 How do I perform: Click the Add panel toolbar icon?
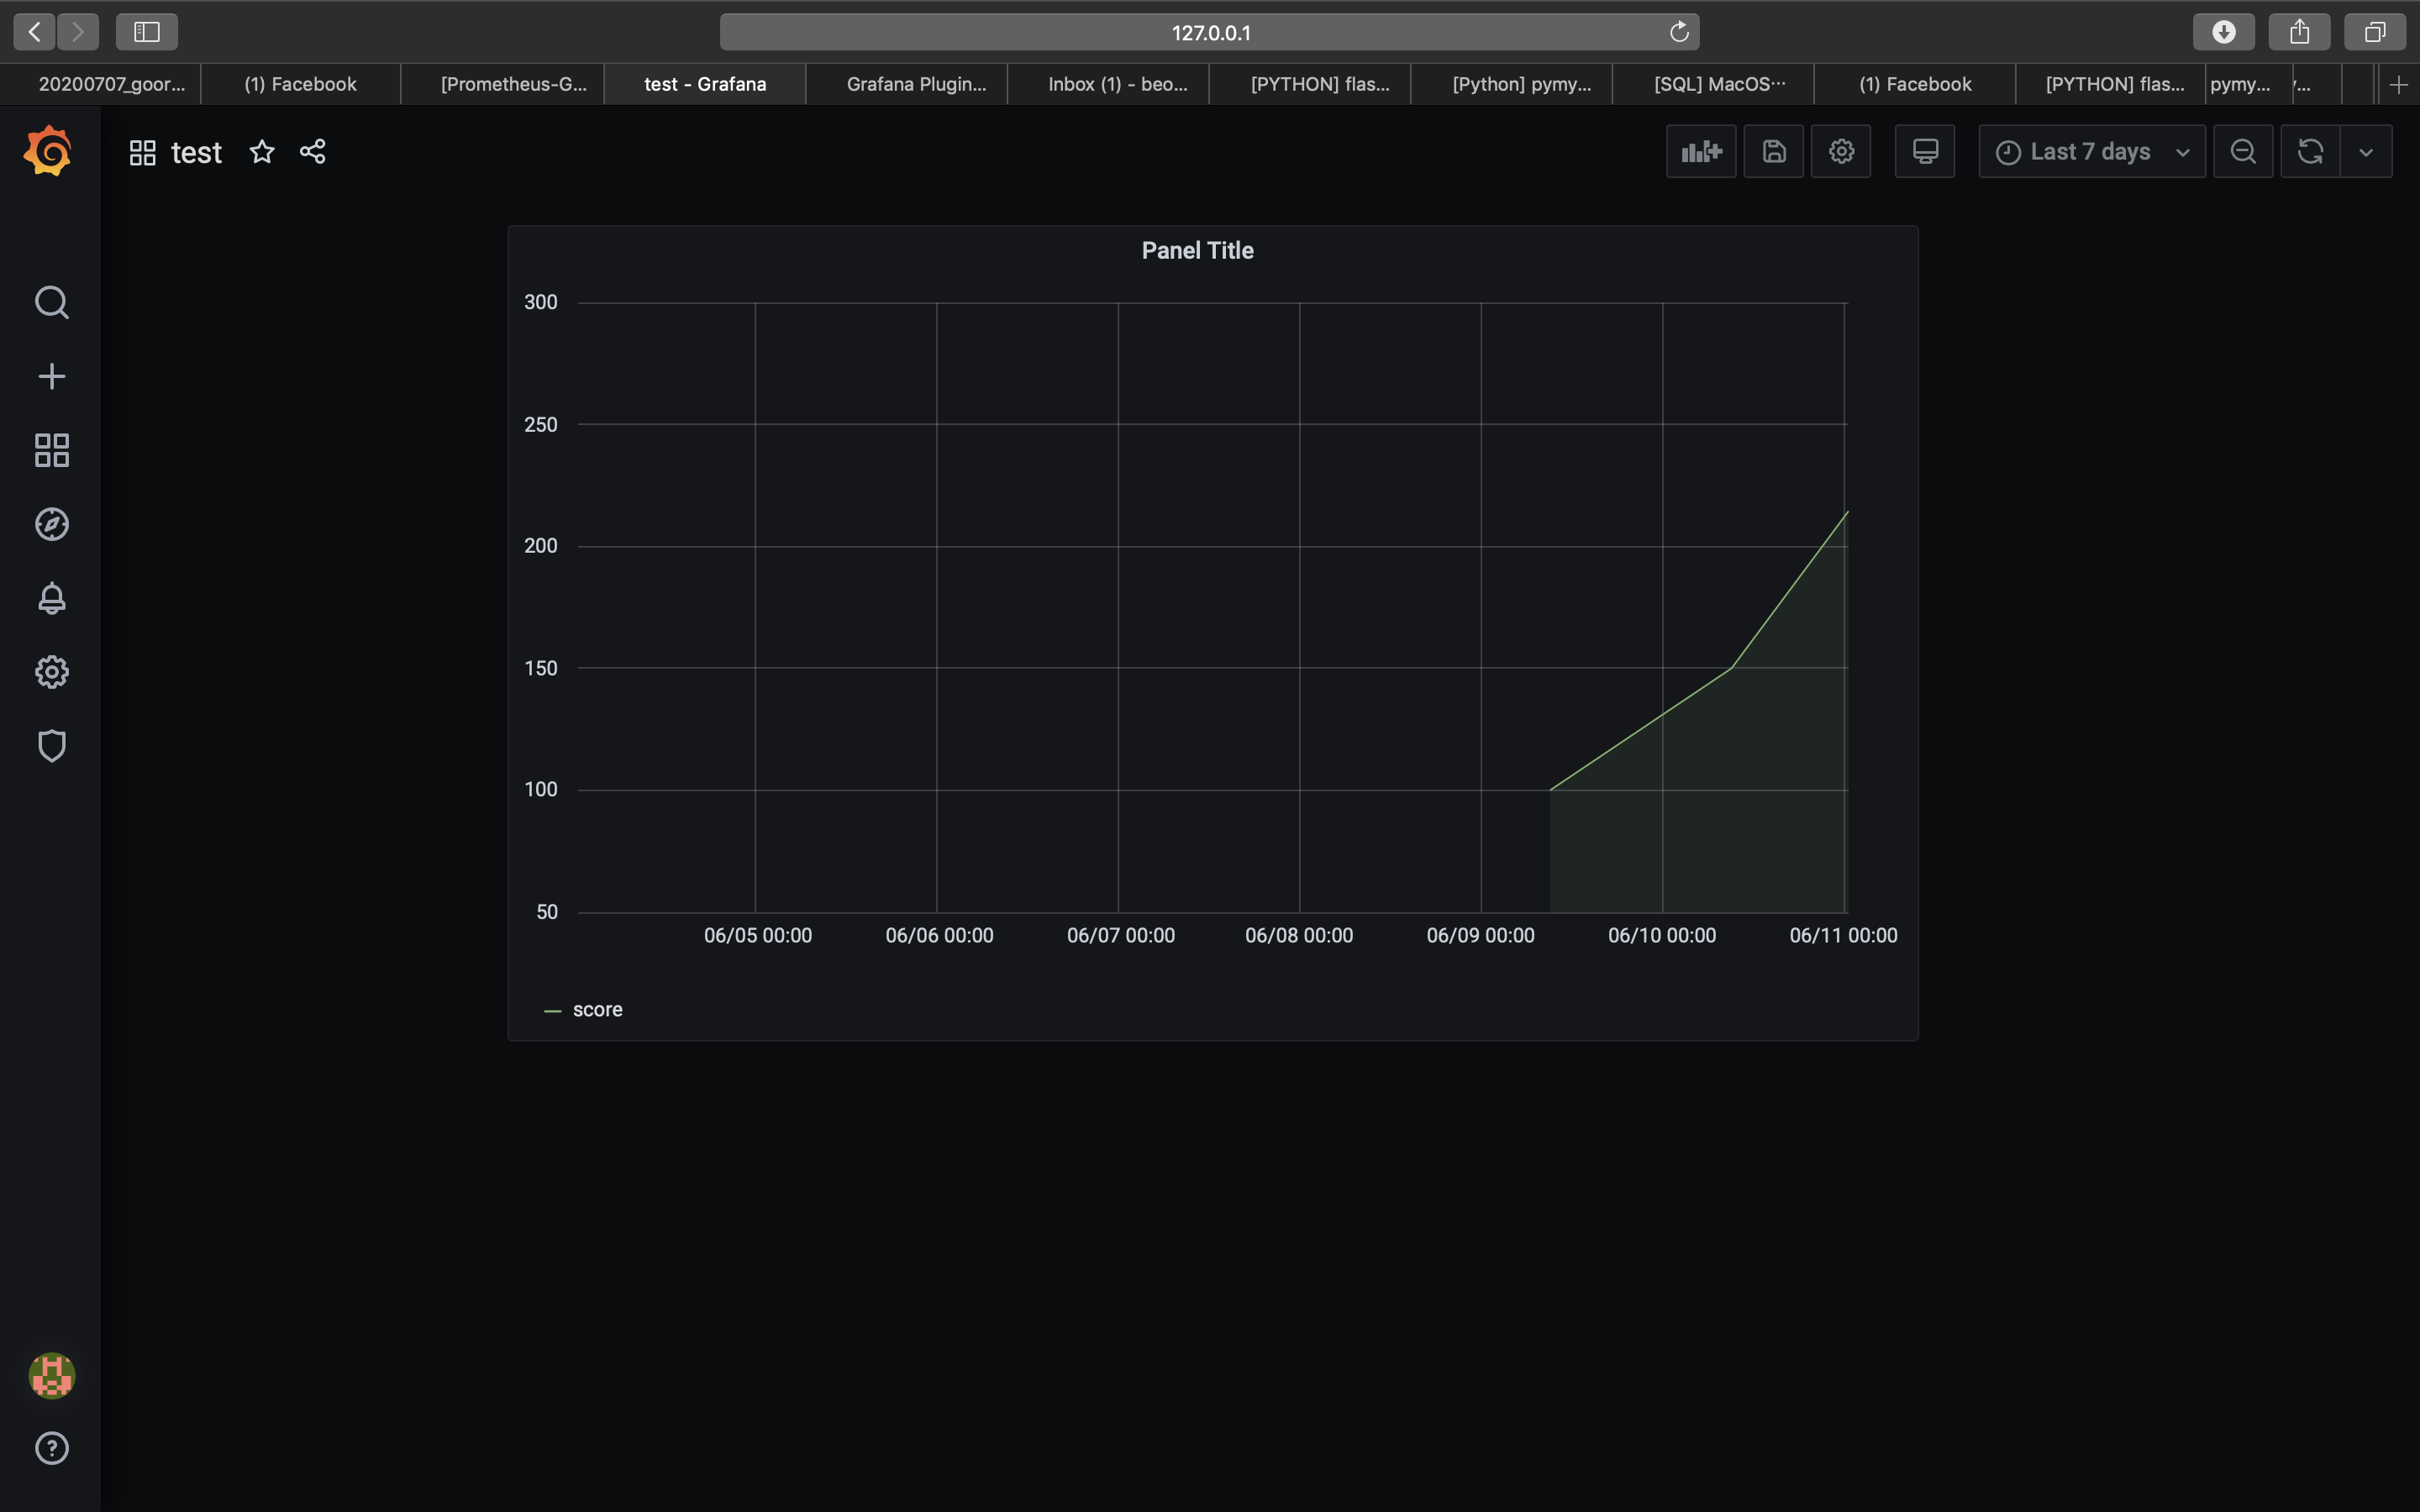pos(1700,151)
